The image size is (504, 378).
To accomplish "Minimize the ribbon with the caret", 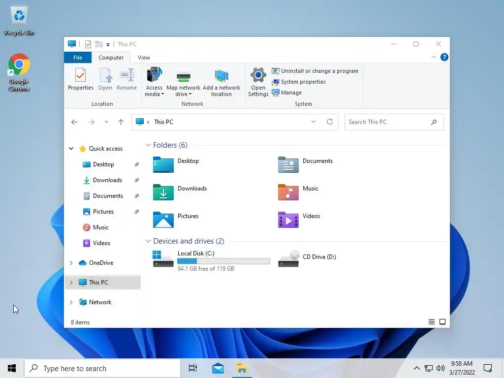I will pyautogui.click(x=434, y=57).
